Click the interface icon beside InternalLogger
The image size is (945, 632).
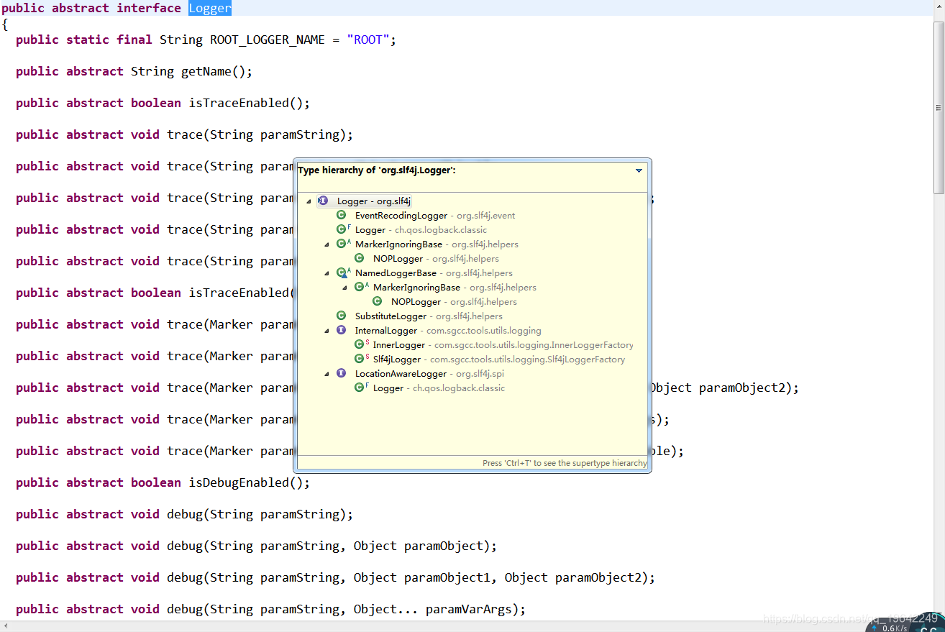(x=341, y=330)
